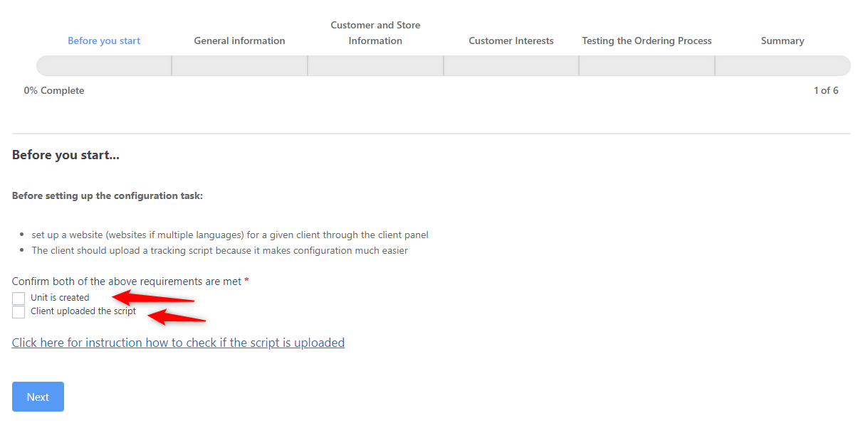Open Customer and Store Information step
Screen dimensions: 863x435
point(375,33)
